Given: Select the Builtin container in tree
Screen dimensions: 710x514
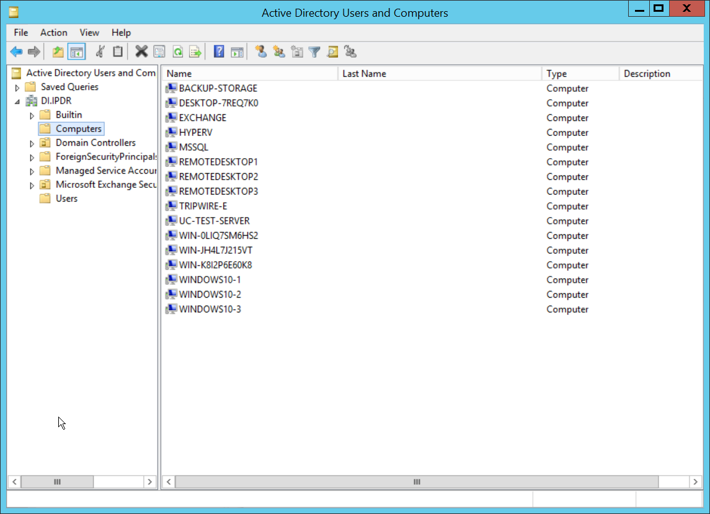Looking at the screenshot, I should (69, 115).
